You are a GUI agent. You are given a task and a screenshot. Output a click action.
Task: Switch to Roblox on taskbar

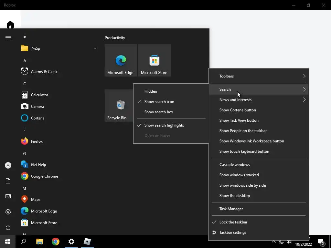click(87, 242)
